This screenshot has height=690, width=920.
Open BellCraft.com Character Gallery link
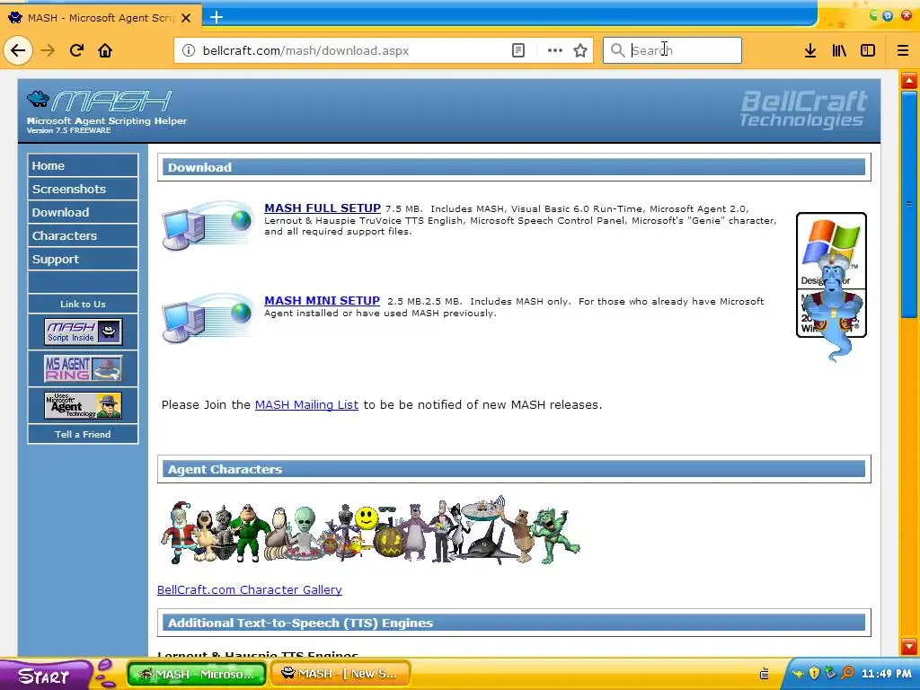pos(250,589)
